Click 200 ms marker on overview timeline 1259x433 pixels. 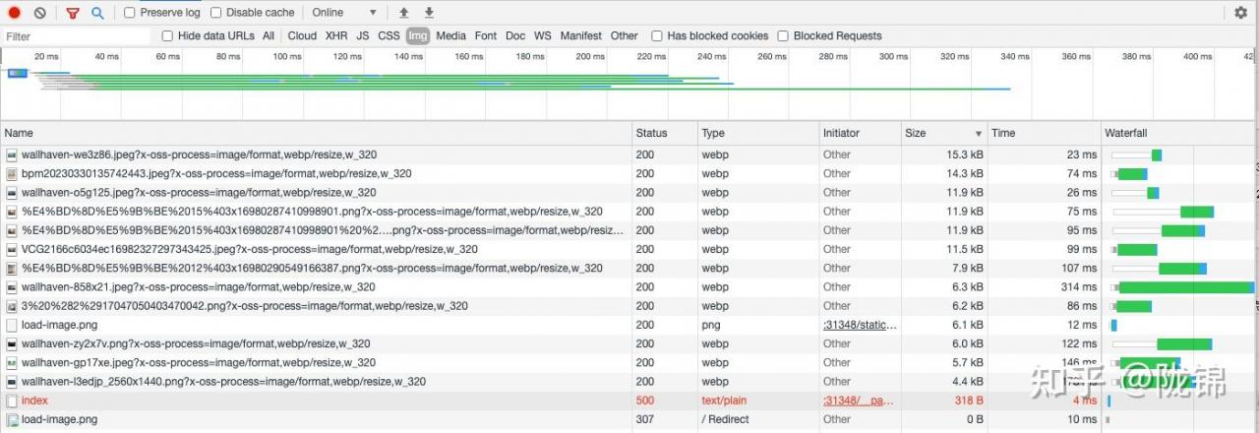click(590, 56)
